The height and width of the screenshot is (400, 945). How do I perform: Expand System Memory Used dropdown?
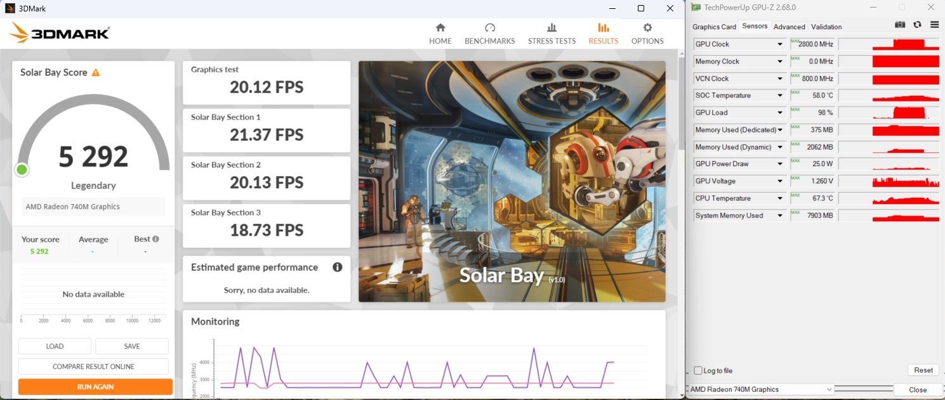780,216
